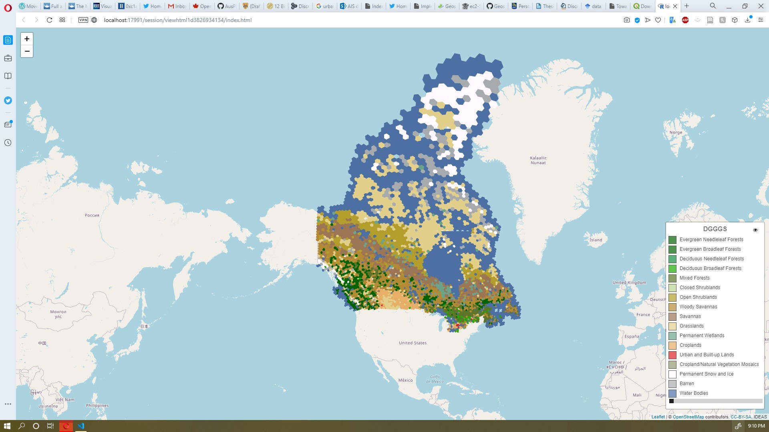Open Easy Setup sliders icon
Viewport: 769px width, 432px height.
click(x=761, y=20)
